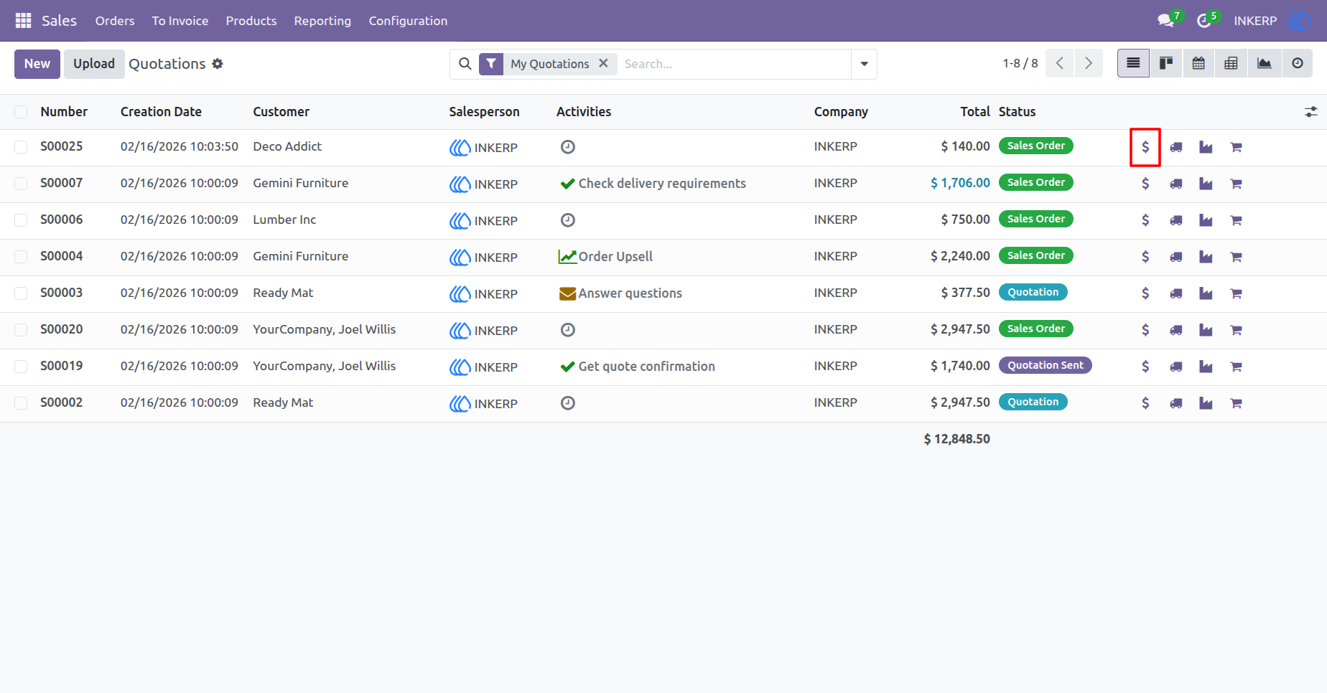Go to previous page of records
Viewport: 1327px width, 693px height.
pos(1060,64)
